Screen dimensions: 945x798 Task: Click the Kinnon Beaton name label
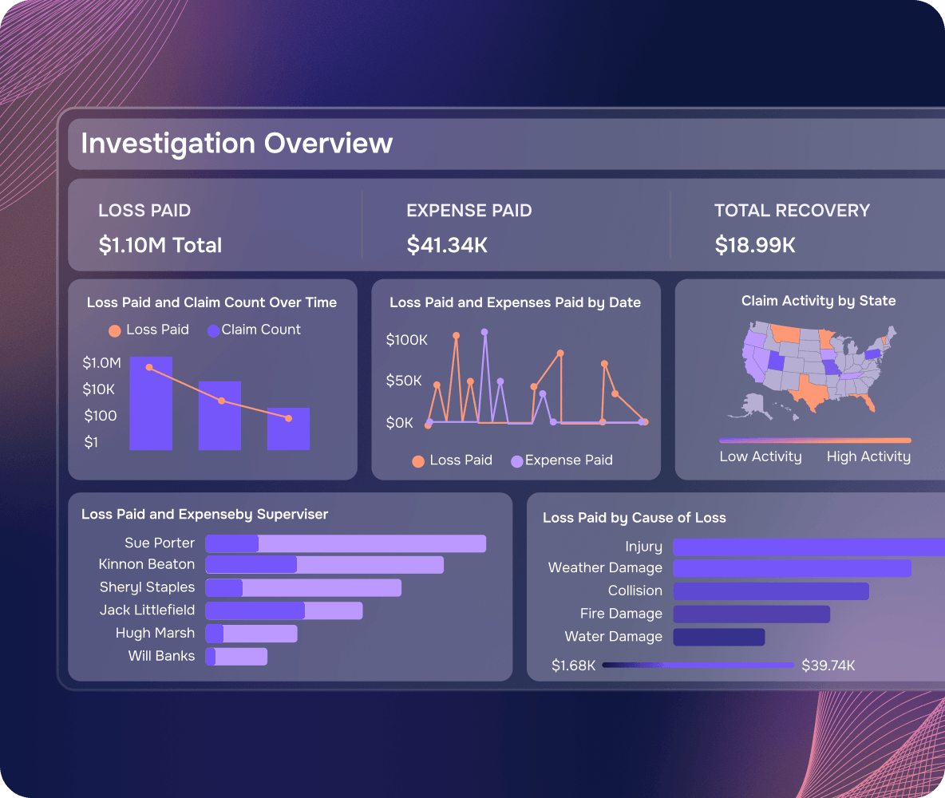point(146,564)
